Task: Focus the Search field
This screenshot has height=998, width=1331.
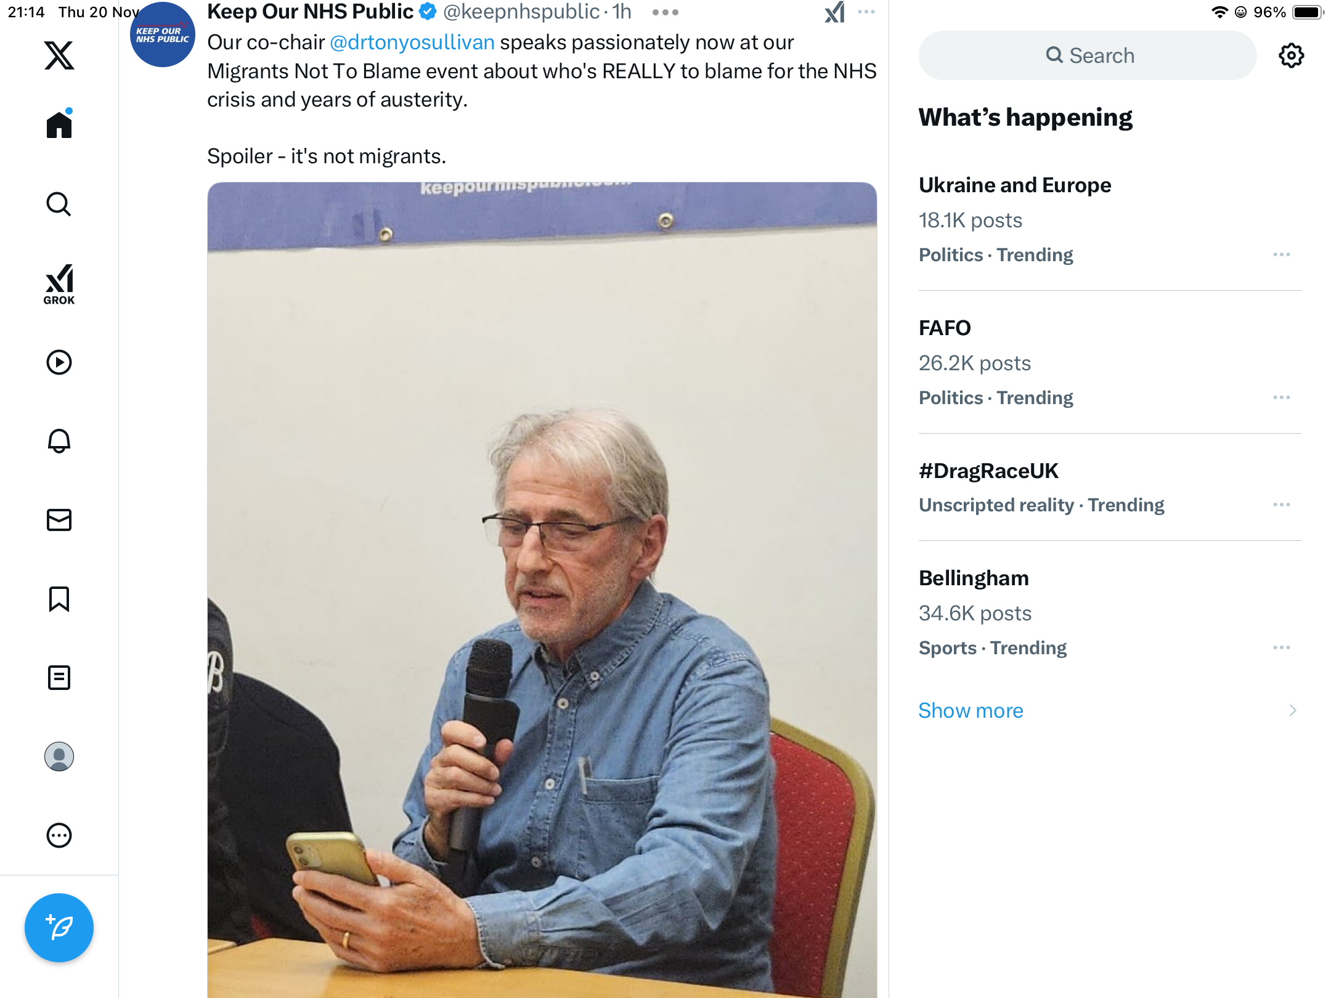Action: (x=1088, y=55)
